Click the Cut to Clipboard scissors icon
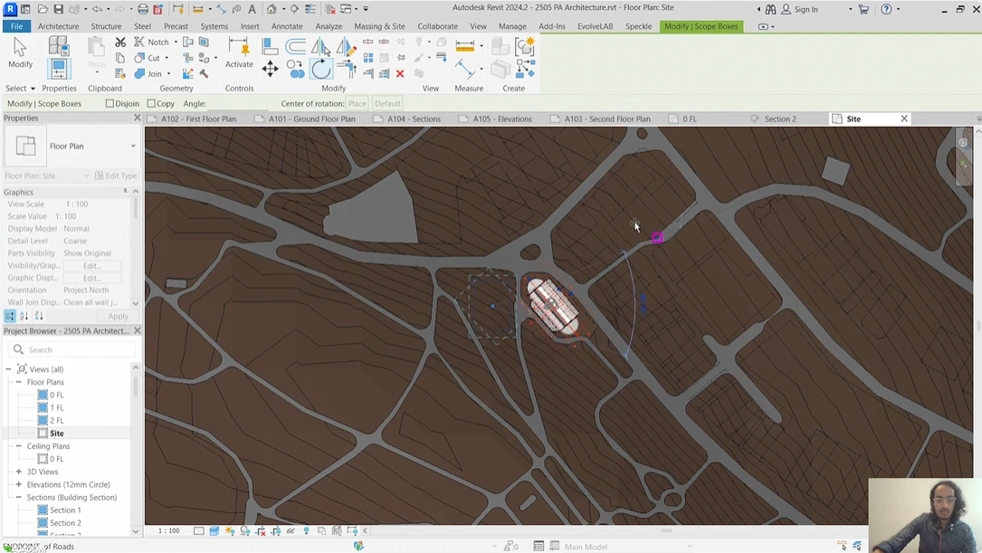The image size is (982, 553). pyautogui.click(x=120, y=42)
